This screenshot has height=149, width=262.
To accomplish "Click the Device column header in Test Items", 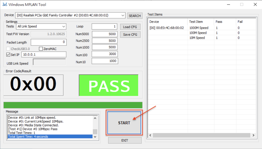I will [x=168, y=22].
